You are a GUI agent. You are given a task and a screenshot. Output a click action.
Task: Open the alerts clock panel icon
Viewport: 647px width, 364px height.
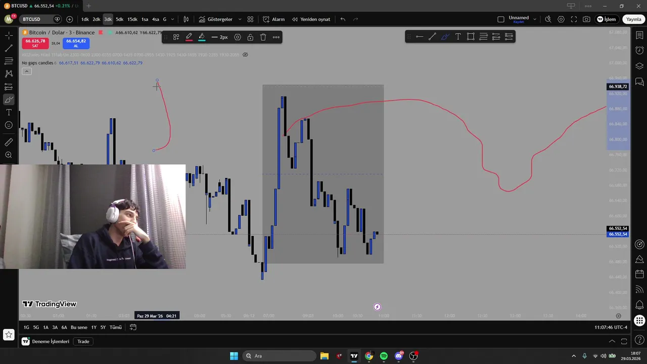click(x=639, y=51)
